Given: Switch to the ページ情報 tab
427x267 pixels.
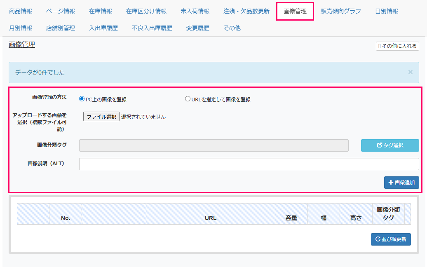Looking at the screenshot, I should pos(61,11).
